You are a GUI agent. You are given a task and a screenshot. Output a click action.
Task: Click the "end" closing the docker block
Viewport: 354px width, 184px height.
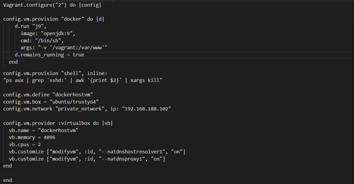(13, 62)
